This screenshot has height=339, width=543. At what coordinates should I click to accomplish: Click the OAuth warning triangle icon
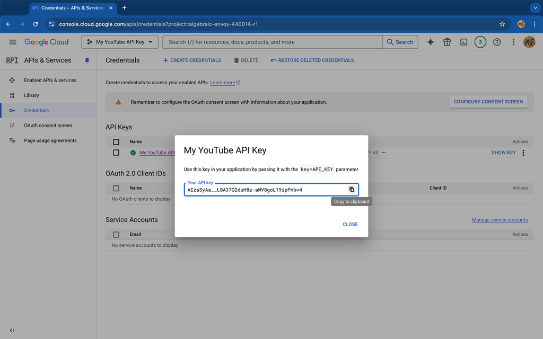(x=118, y=102)
